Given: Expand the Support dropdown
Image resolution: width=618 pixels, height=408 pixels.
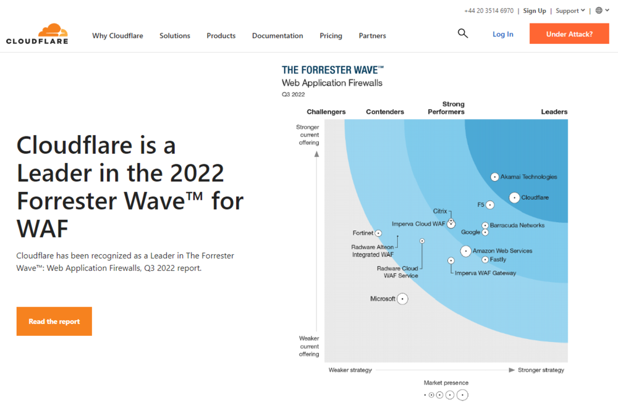Looking at the screenshot, I should pyautogui.click(x=570, y=10).
